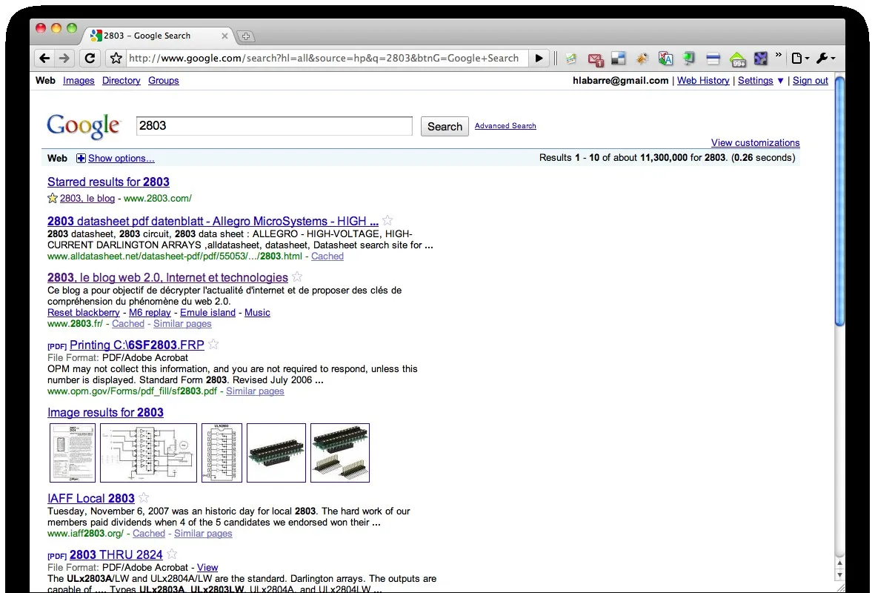The image size is (875, 593).
Task: Open '2803 THRU 2824' PDF result
Action: [116, 555]
